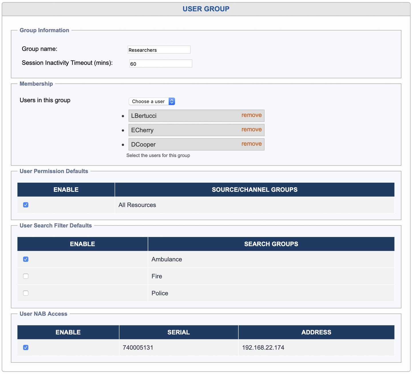Click the 192.168.22.174 address cell

point(263,347)
